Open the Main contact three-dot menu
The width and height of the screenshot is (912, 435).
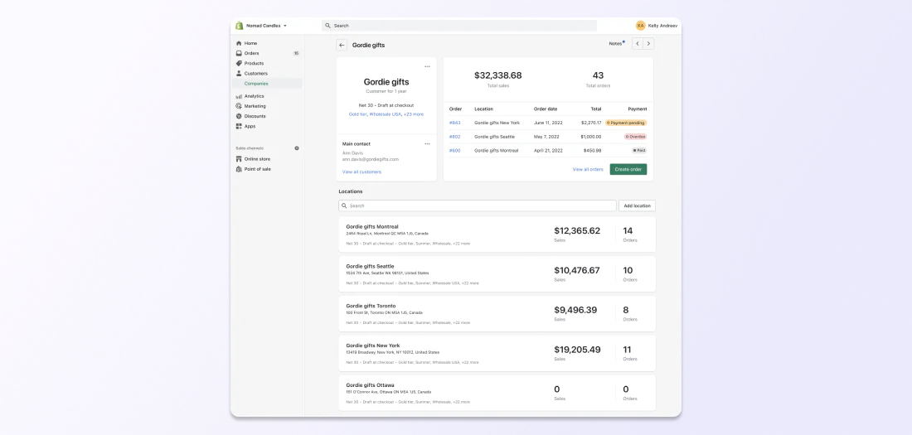(427, 143)
